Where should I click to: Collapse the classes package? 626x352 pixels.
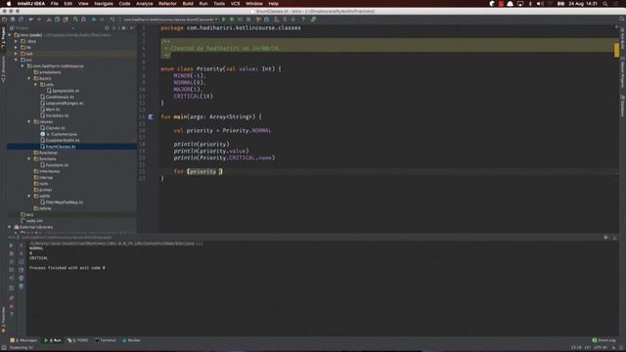[29, 121]
